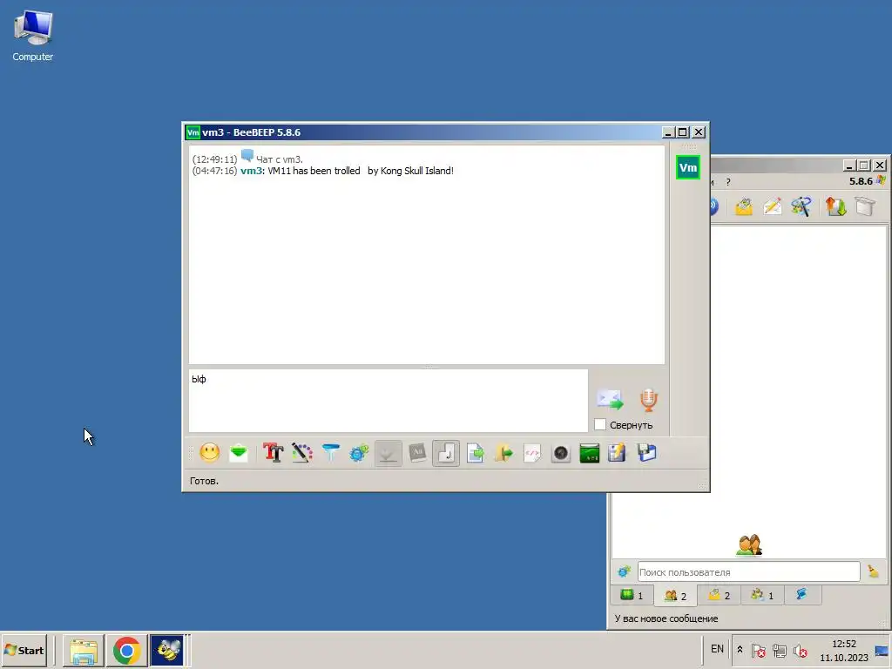Click the paintbrush tool icon in main window toolbar
Image resolution: width=892 pixels, height=669 pixels.
coord(801,206)
